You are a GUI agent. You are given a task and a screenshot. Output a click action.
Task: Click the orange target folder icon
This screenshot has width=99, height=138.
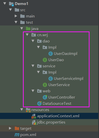(x=17, y=129)
